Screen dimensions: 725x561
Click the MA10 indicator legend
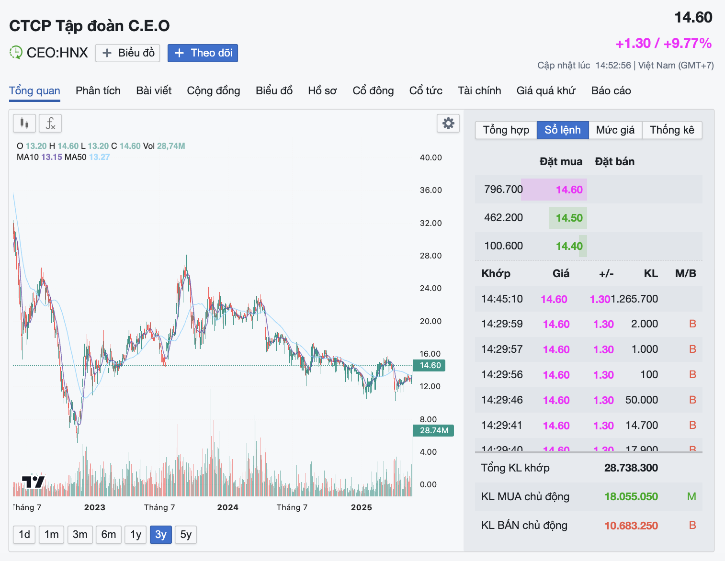point(39,157)
